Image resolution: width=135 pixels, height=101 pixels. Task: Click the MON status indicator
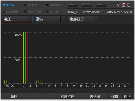tap(87, 5)
